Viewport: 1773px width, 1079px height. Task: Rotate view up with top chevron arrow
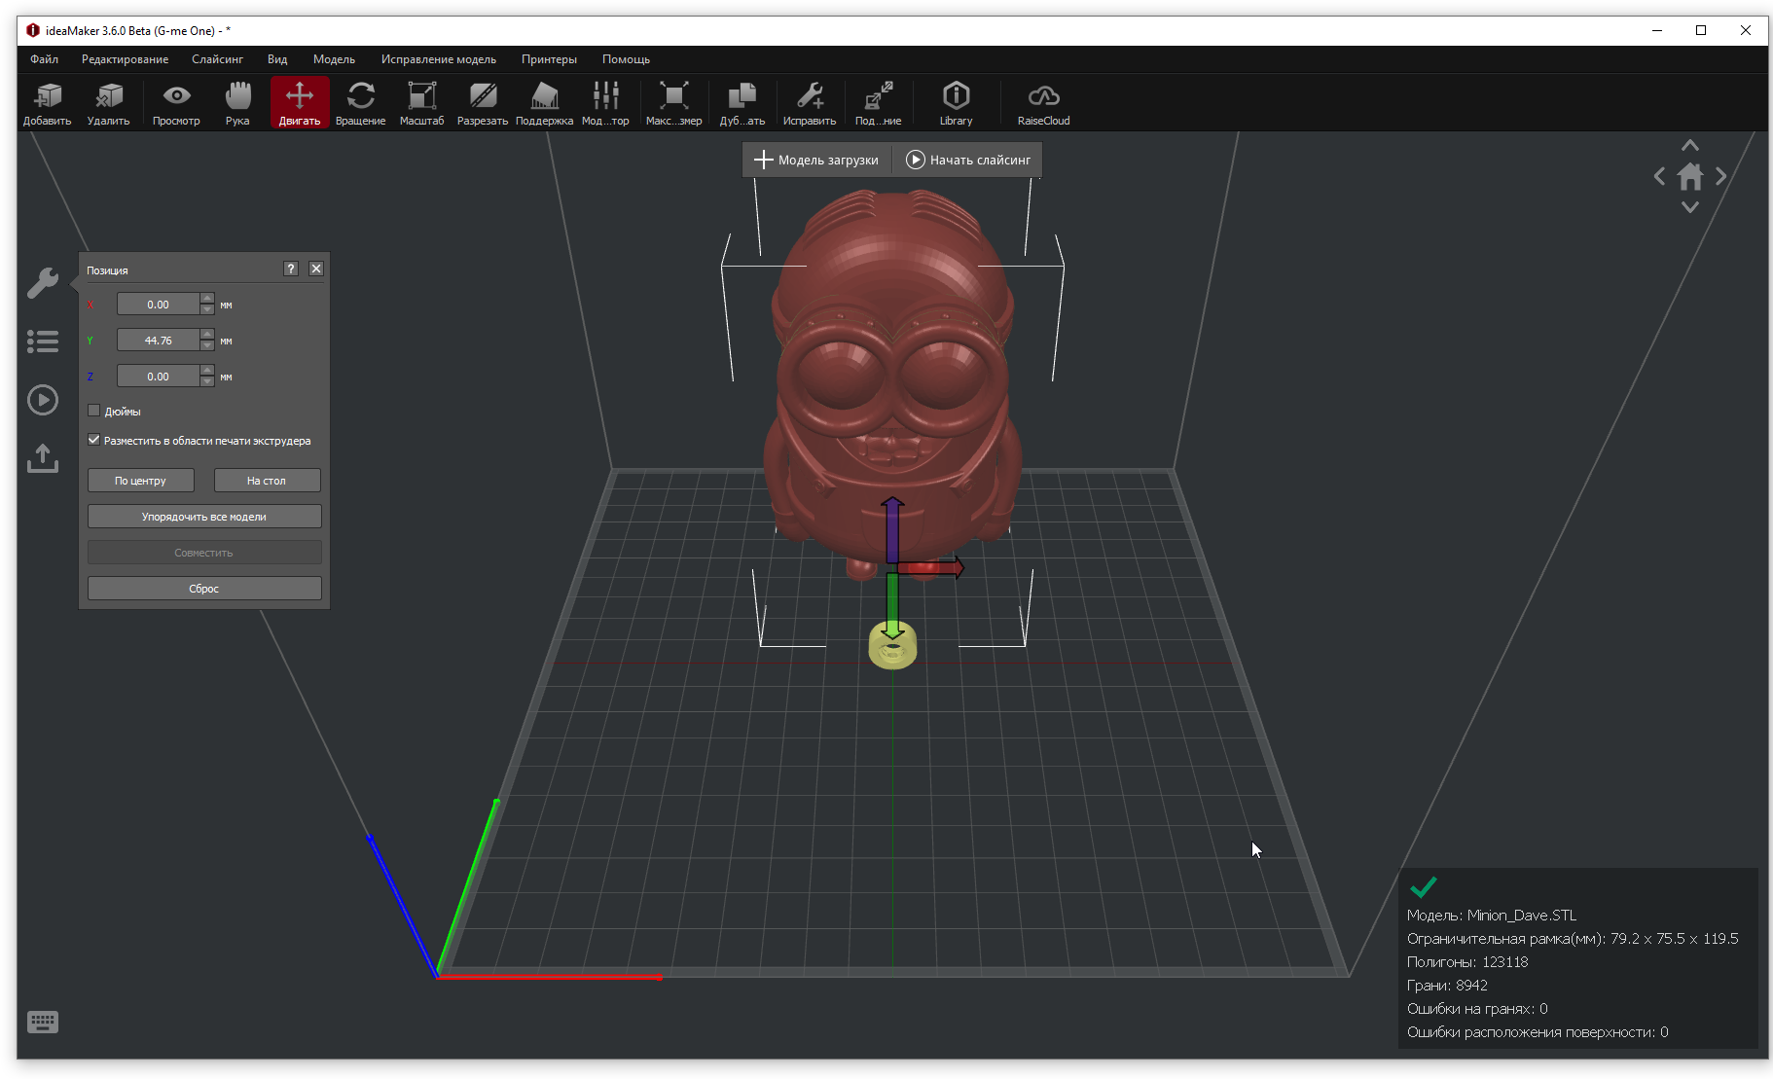(x=1690, y=146)
